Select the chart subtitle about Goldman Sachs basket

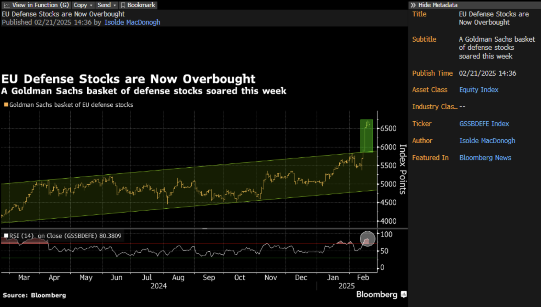pos(144,91)
